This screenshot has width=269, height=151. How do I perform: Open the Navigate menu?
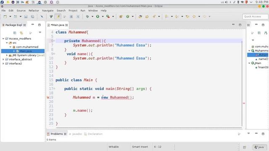pyautogui.click(x=47, y=10)
